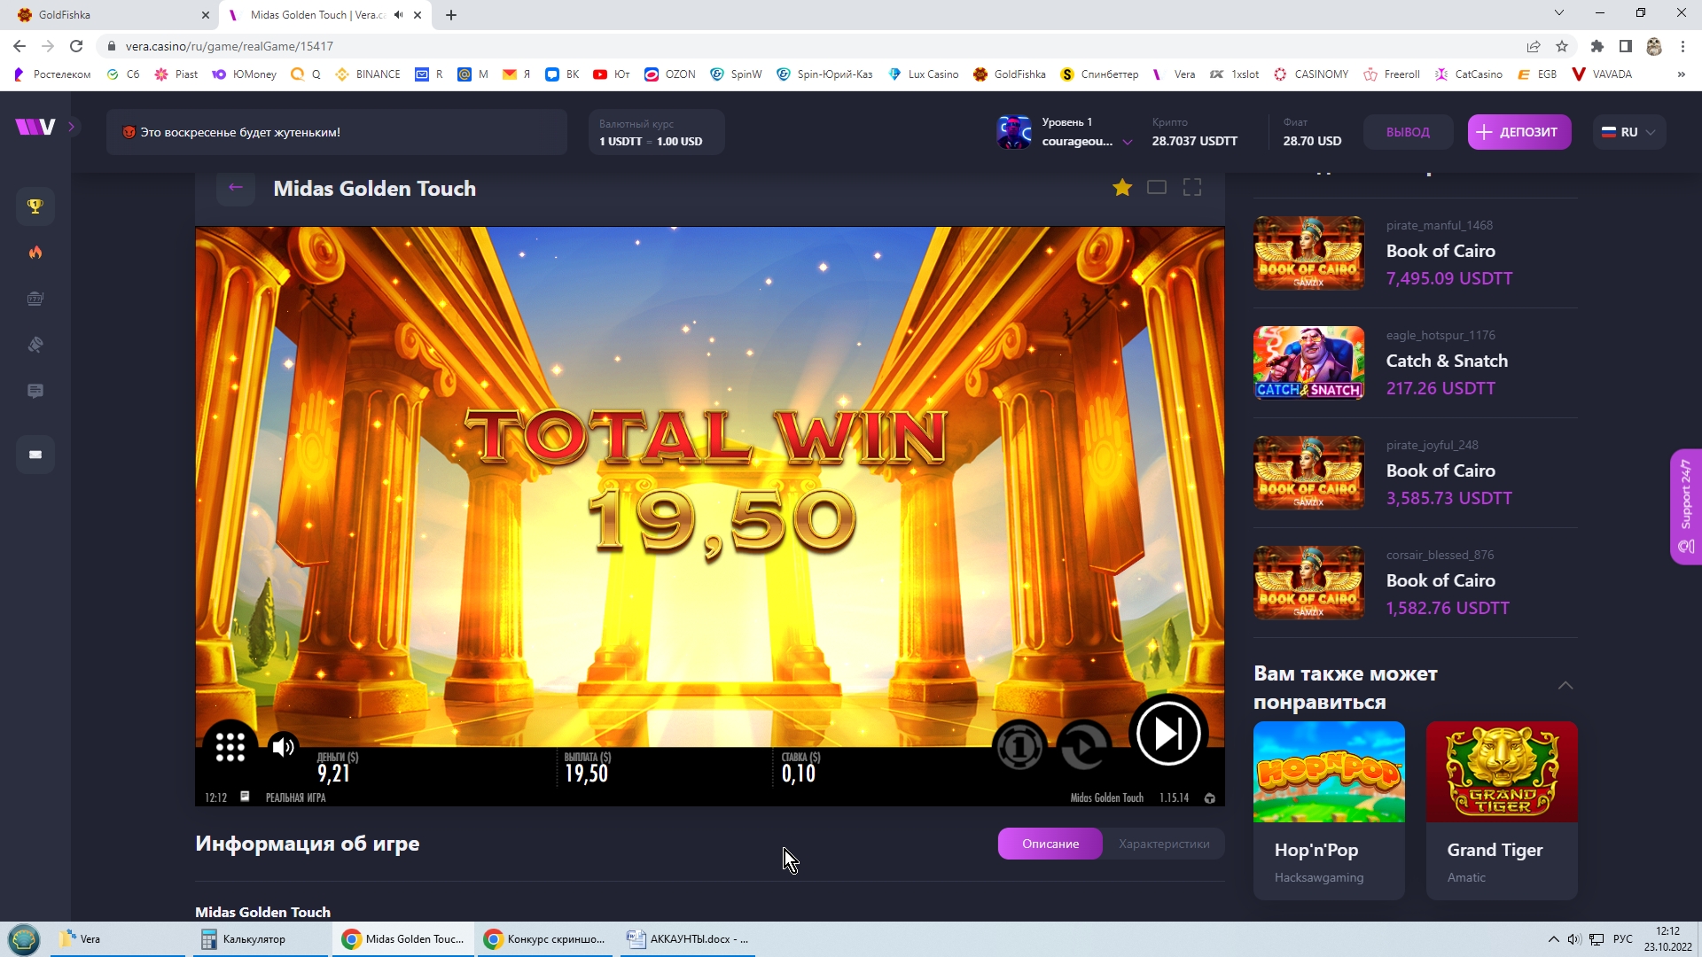Mute the in-game sound speaker
Screen dimensions: 1702x957
tap(284, 747)
